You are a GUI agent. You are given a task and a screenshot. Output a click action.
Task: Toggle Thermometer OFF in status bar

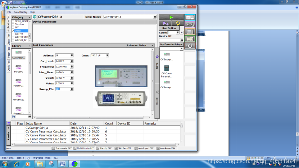[x=62, y=148]
